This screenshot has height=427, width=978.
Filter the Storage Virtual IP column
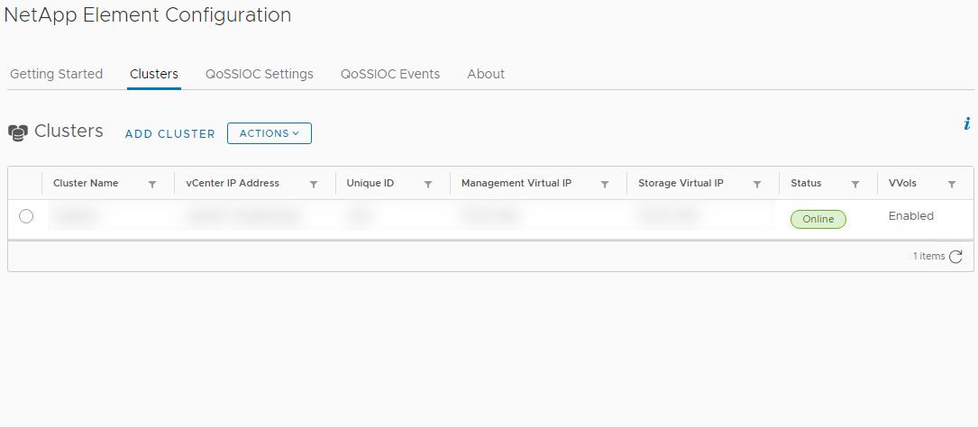[756, 185]
